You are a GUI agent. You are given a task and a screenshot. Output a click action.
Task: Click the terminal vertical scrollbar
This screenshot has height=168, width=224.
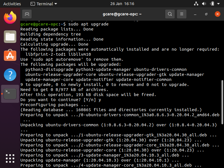(x=222, y=102)
